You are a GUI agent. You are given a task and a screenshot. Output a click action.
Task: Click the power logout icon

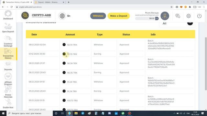pyautogui.click(x=199, y=16)
